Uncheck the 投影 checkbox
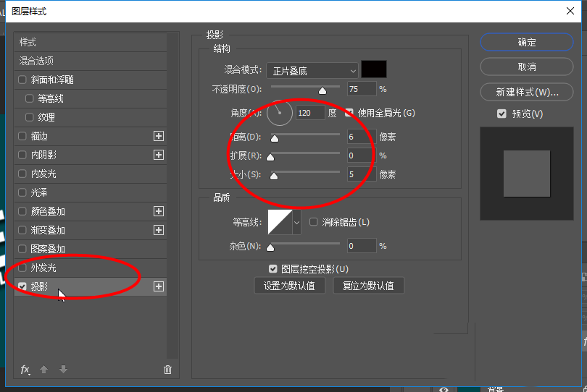 [x=22, y=286]
